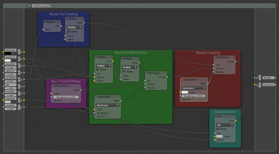Collapse the Specular Mix Shader node
Screen dimensions: 279x154
146,73
